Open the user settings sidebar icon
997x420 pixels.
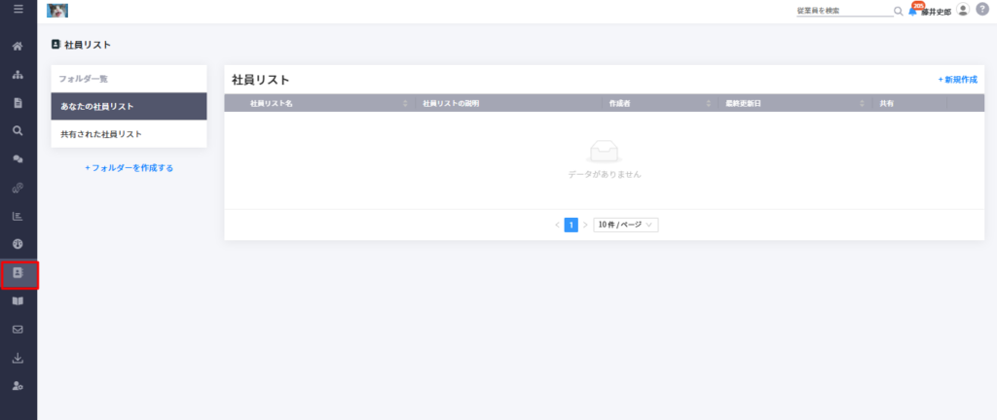pyautogui.click(x=18, y=386)
